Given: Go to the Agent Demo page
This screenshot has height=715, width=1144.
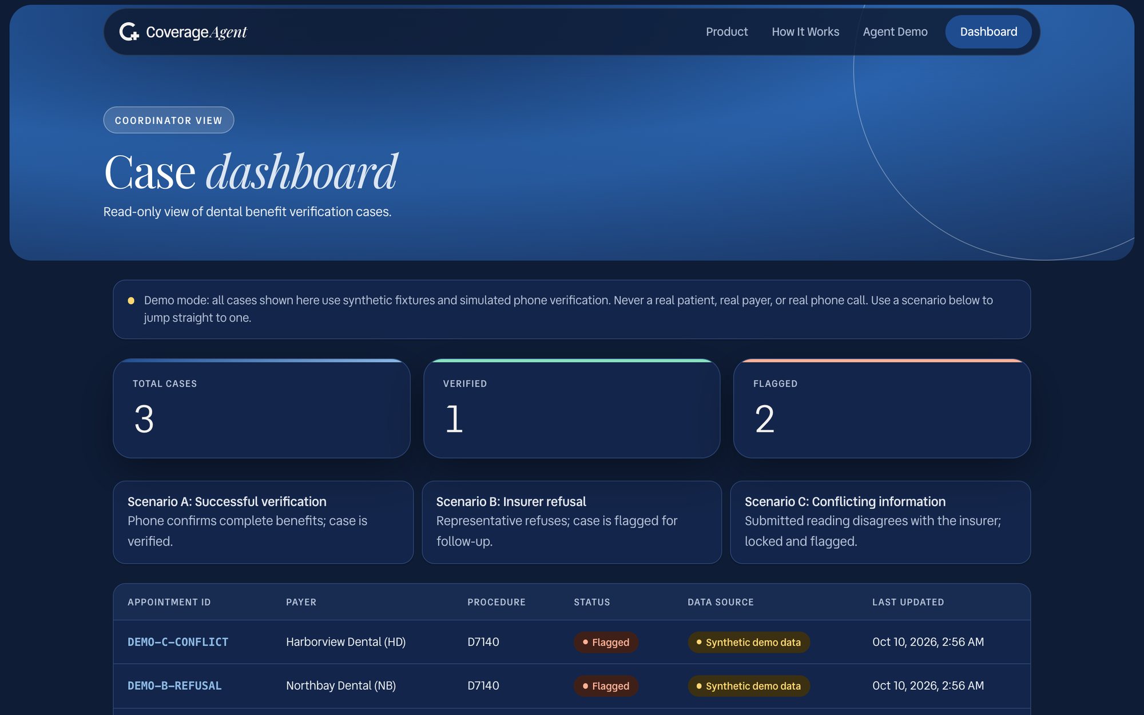Looking at the screenshot, I should pyautogui.click(x=895, y=32).
